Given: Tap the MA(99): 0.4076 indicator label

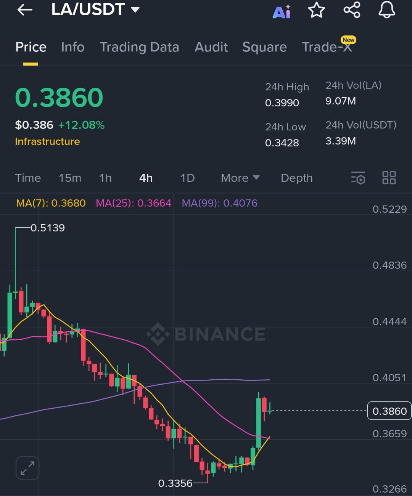Looking at the screenshot, I should (219, 203).
